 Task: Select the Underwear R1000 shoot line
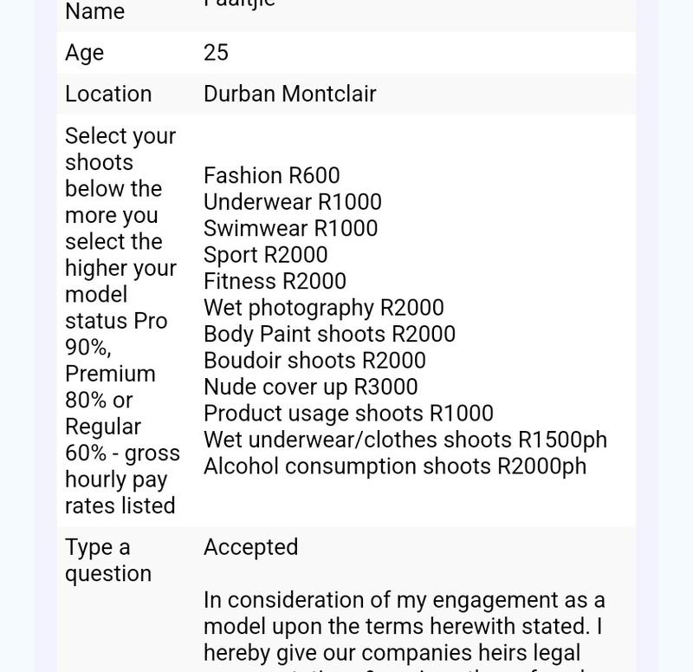click(x=292, y=202)
